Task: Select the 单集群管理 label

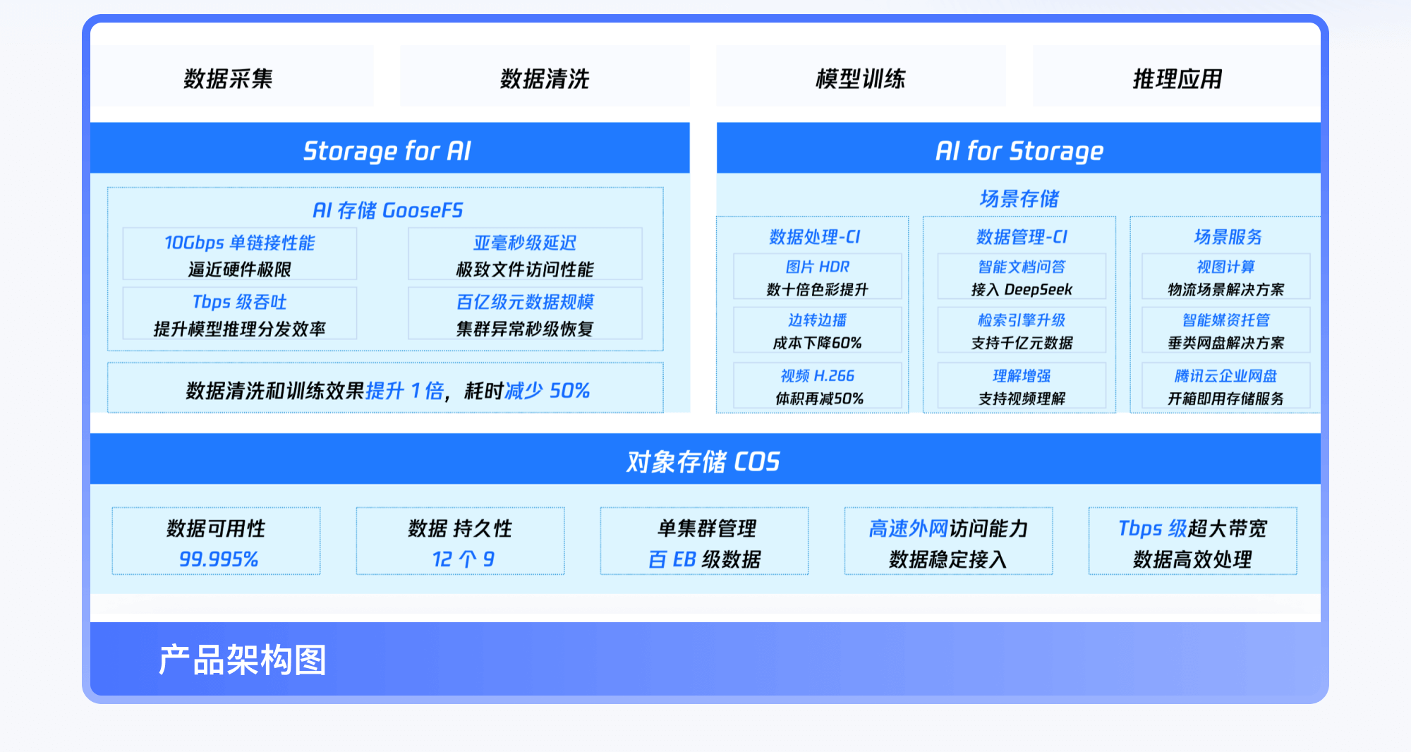Action: 706,528
